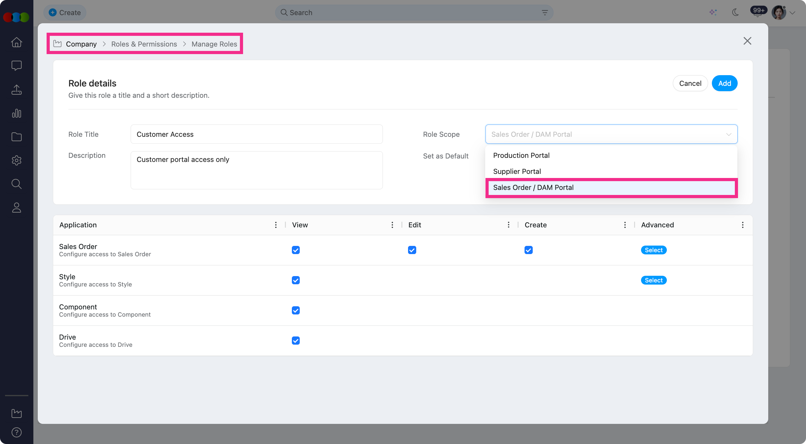Click the user avatar picture

coord(779,13)
